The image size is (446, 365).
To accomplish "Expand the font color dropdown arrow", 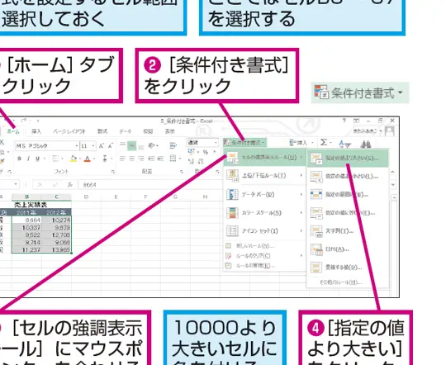I will click(x=94, y=159).
